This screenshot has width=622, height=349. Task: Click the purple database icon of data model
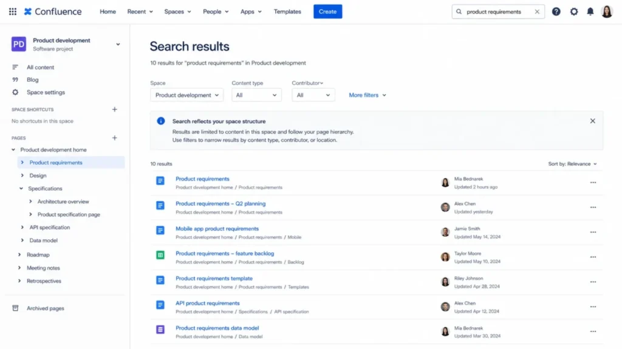(160, 330)
